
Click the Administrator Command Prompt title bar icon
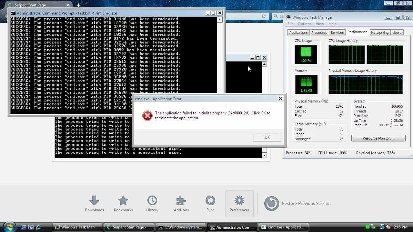13,13
